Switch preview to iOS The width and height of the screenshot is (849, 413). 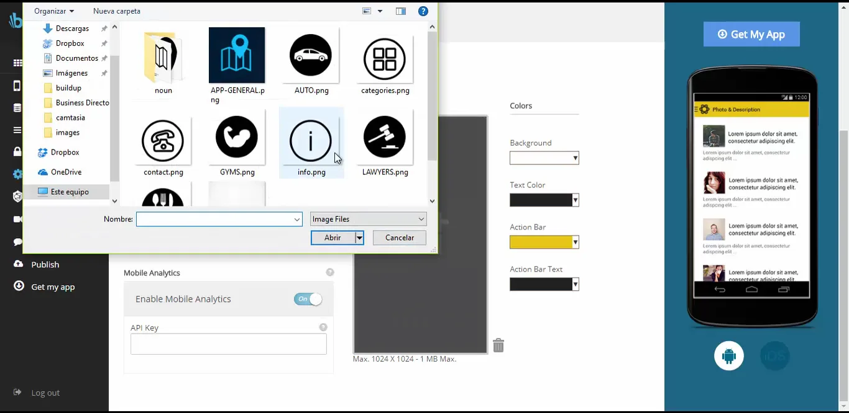[774, 356]
